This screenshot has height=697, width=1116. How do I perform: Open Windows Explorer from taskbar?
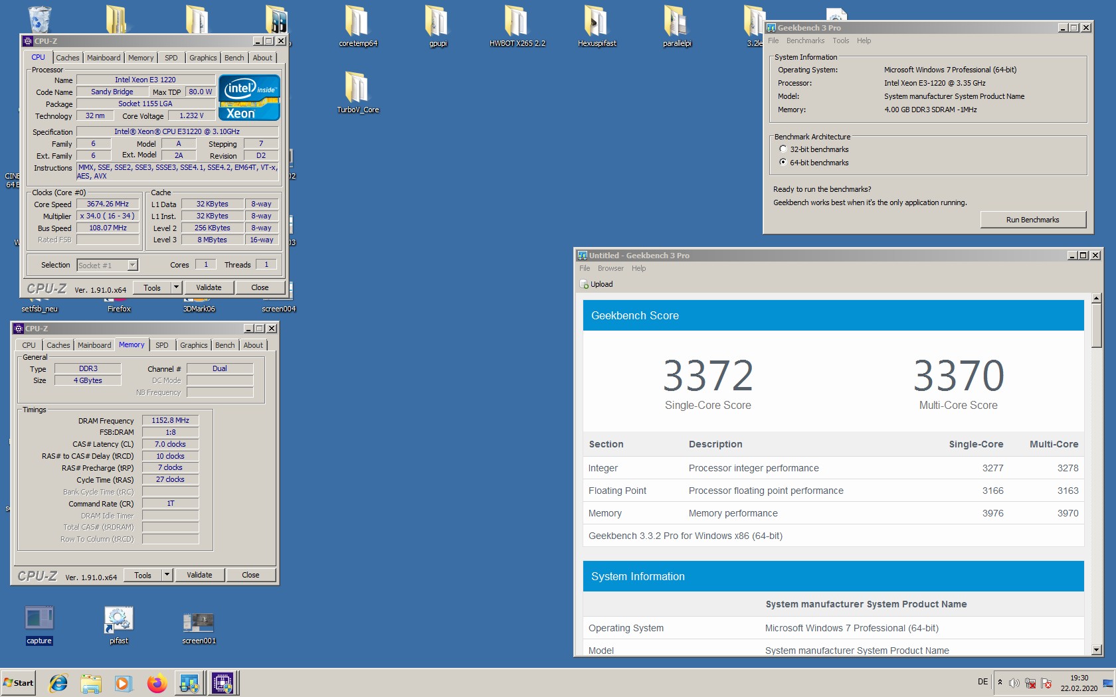(x=91, y=682)
